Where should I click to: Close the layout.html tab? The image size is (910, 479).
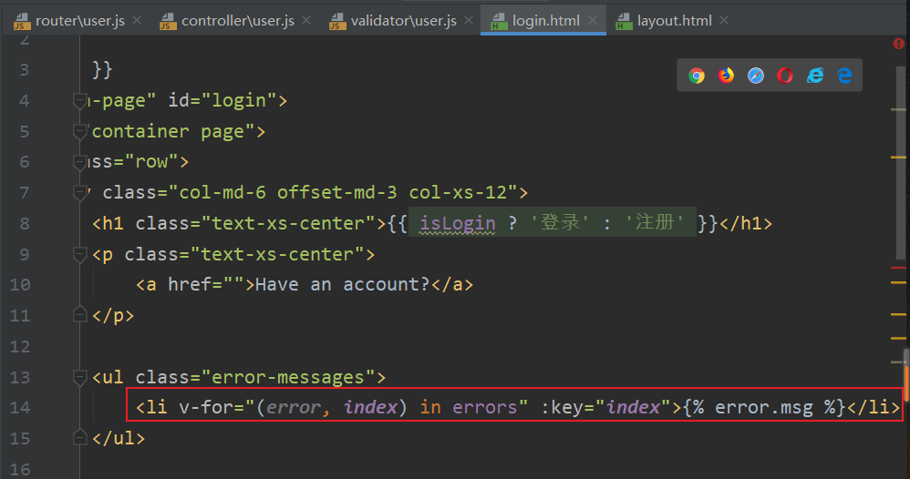click(x=724, y=20)
